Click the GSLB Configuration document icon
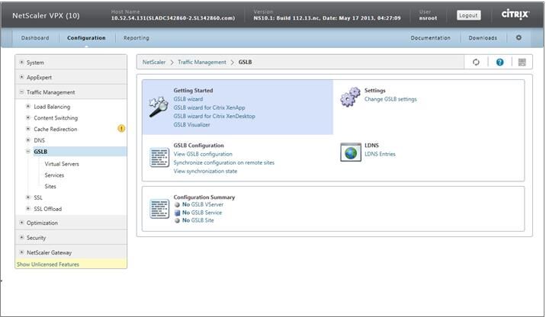This screenshot has width=546, height=317. point(159,157)
